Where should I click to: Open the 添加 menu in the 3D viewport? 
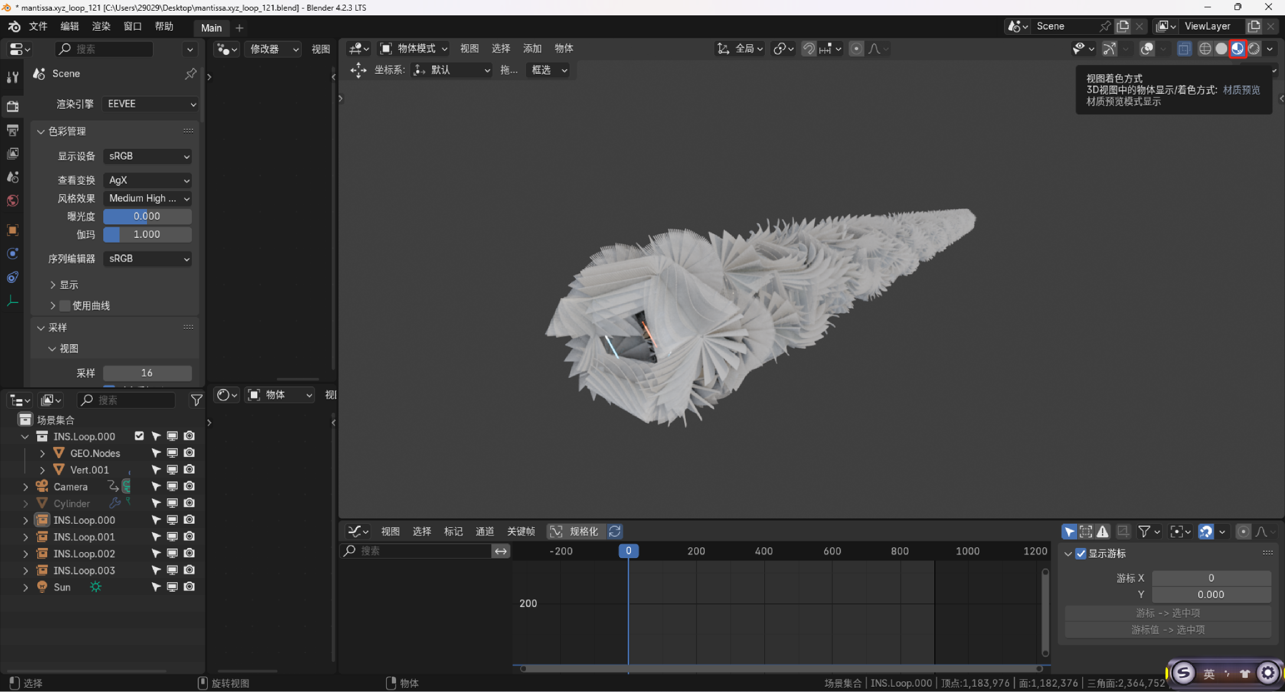pyautogui.click(x=532, y=48)
